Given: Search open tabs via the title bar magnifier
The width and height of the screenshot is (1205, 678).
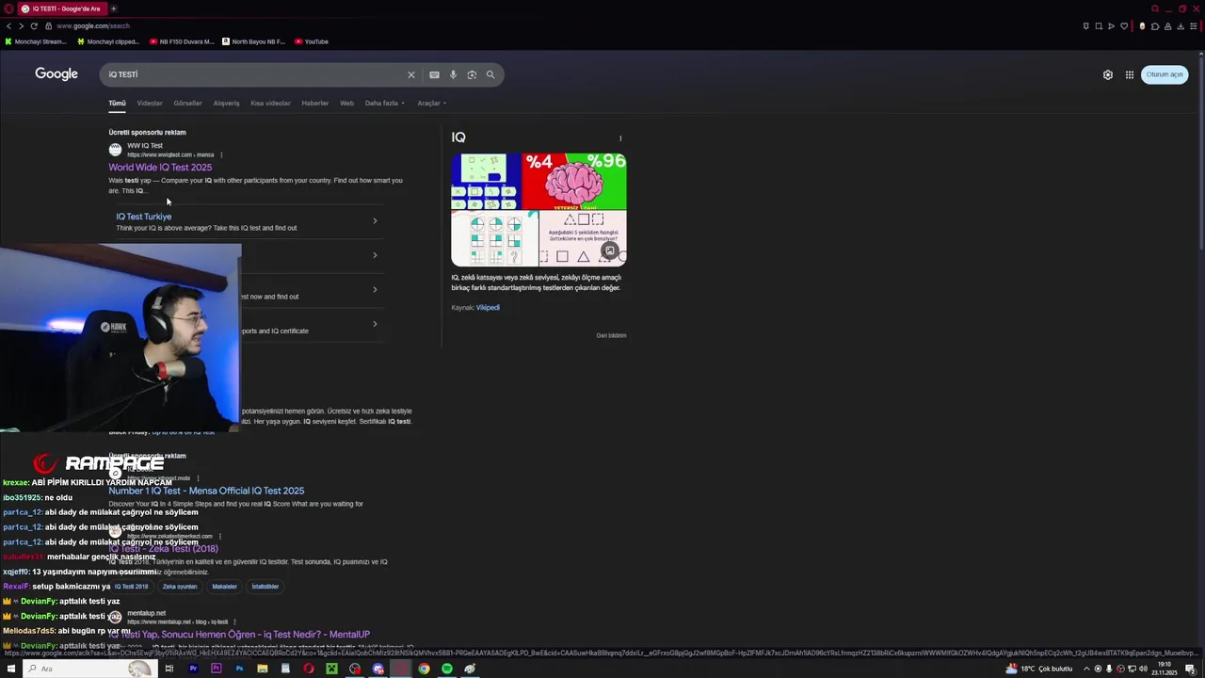Looking at the screenshot, I should point(1155,8).
